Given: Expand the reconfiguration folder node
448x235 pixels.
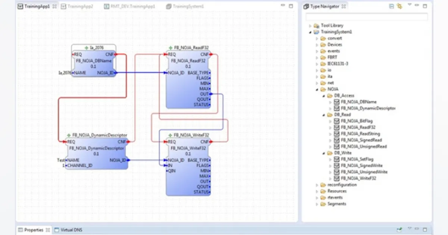Looking at the screenshot, I should [x=317, y=185].
